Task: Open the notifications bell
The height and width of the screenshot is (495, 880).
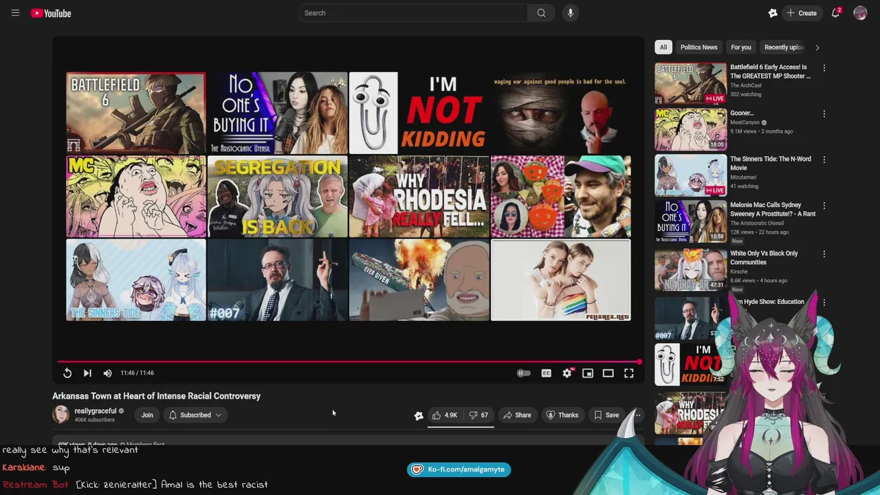Action: pyautogui.click(x=836, y=13)
